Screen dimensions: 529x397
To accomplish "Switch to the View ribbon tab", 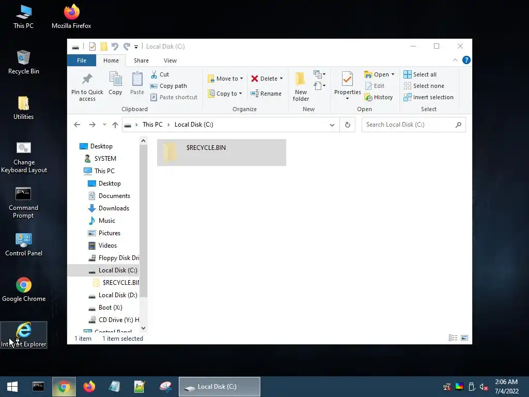I will tap(170, 60).
